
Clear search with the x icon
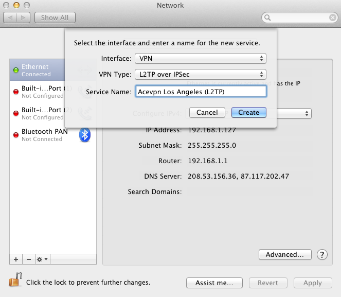coord(333,18)
